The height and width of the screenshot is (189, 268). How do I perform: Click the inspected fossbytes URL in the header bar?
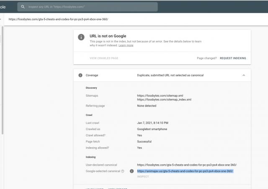(x=58, y=19)
